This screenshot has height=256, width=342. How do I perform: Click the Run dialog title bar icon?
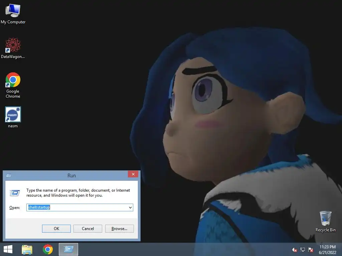pos(9,175)
